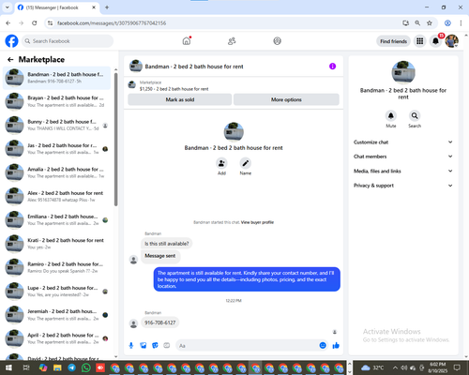Search in conversation magnifier icon
The width and height of the screenshot is (469, 375).
(415, 115)
